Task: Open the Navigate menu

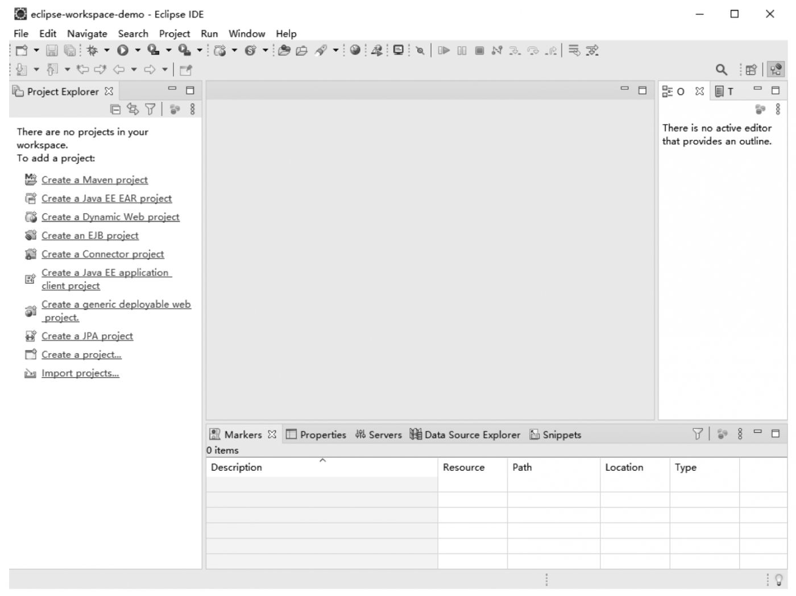Action: tap(87, 34)
